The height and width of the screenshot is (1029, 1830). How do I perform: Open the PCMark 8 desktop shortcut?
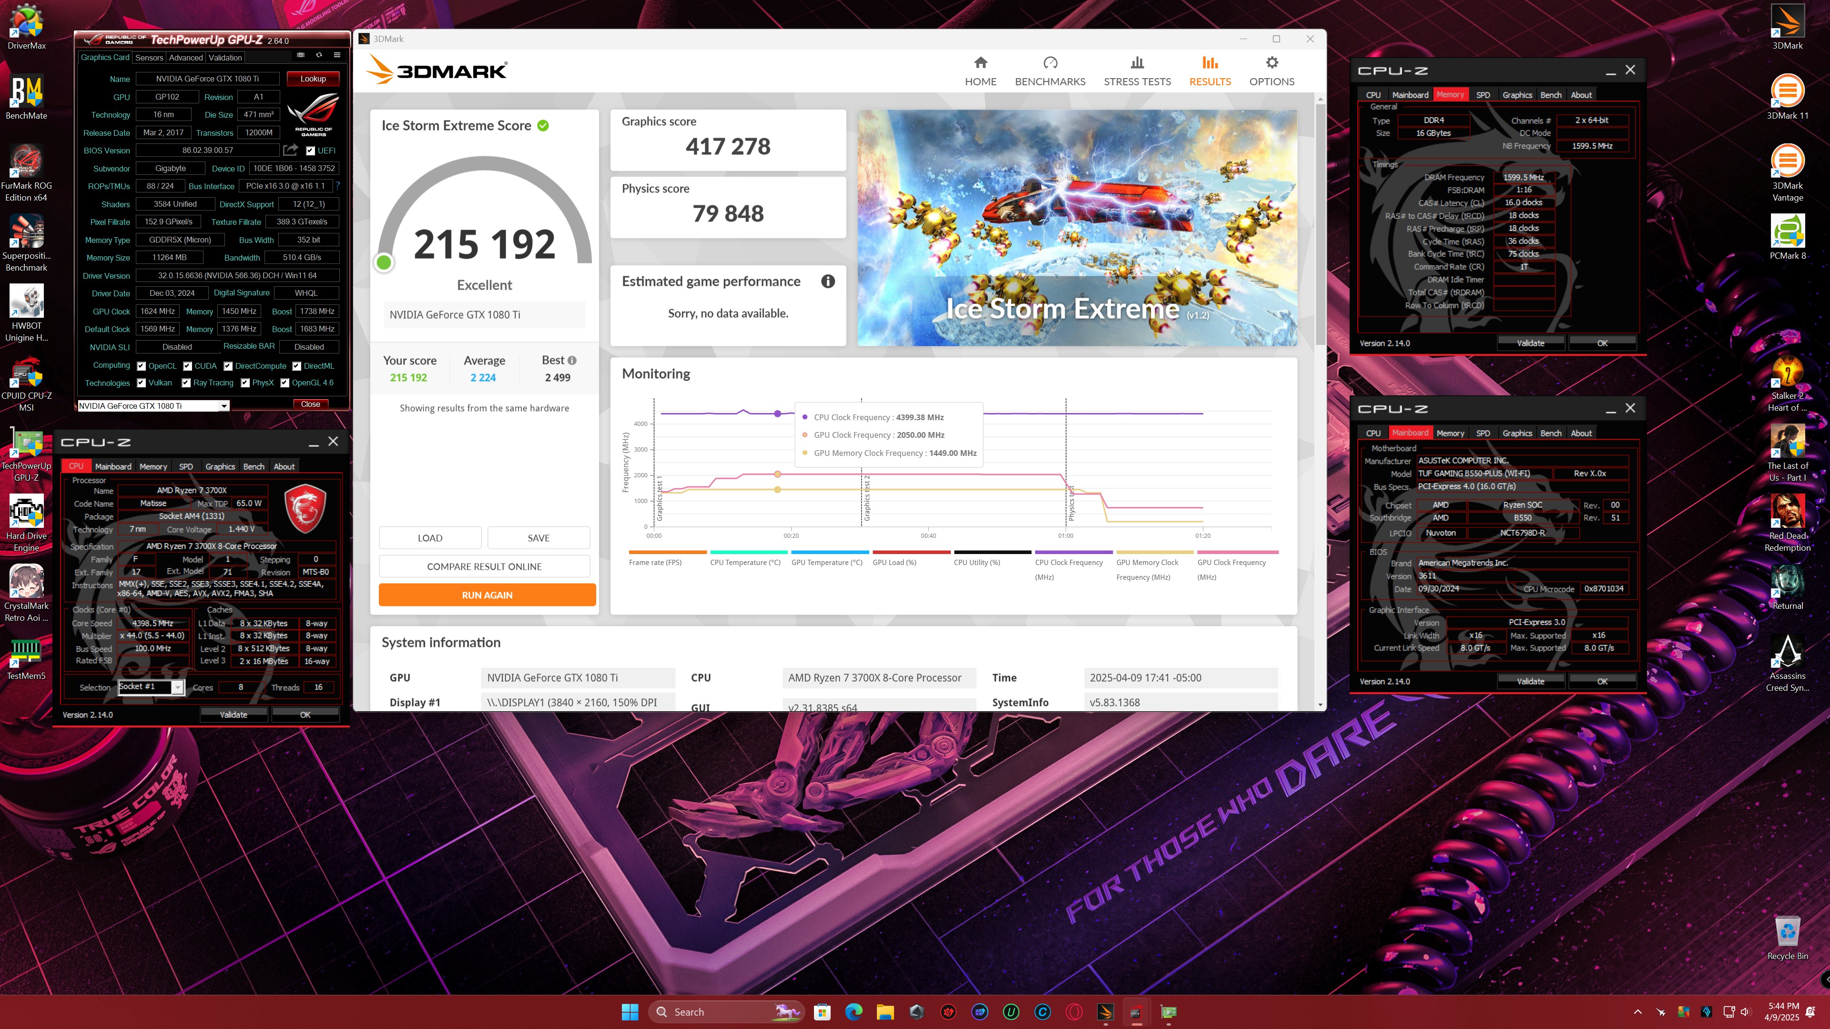1788,238
